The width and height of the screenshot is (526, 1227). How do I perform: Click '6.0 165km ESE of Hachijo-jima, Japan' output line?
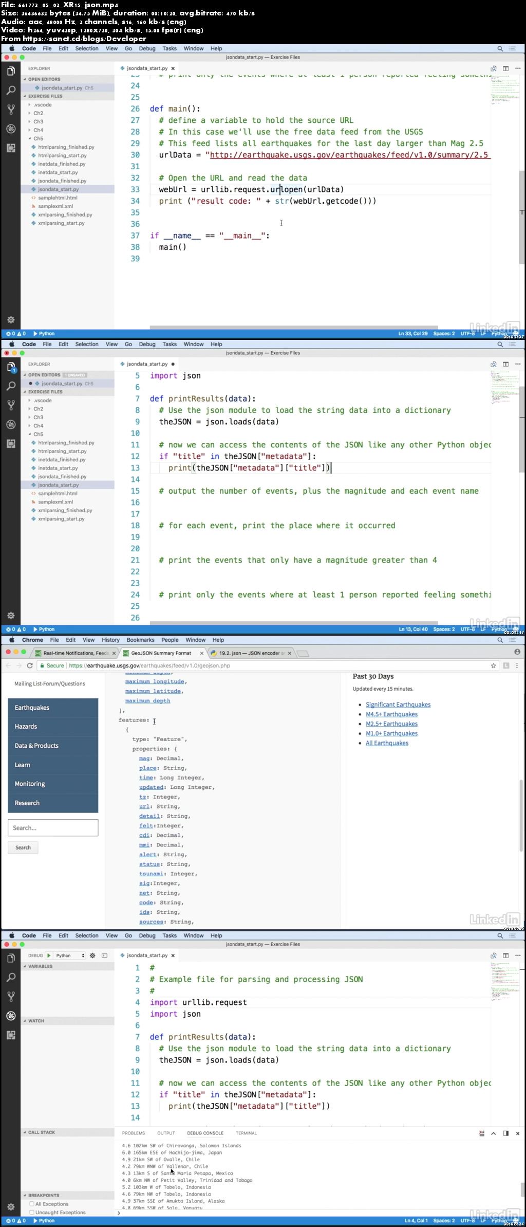point(172,1152)
